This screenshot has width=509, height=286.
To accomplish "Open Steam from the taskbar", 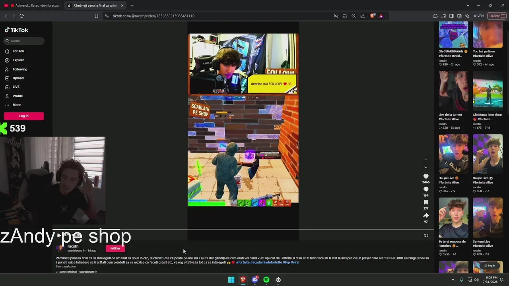I will [278, 280].
